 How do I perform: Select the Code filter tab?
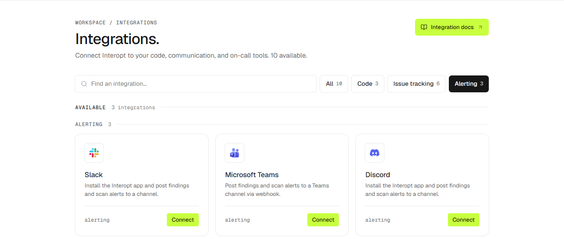[x=368, y=84]
